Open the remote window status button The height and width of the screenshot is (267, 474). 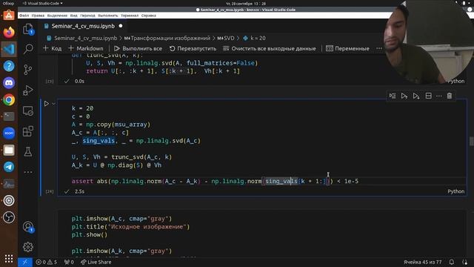click(25, 262)
